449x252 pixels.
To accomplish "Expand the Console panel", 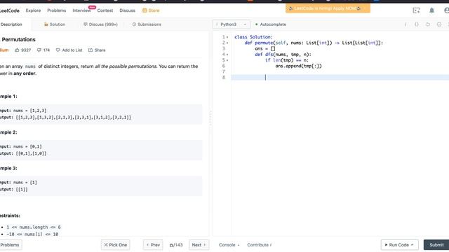I will [229, 245].
